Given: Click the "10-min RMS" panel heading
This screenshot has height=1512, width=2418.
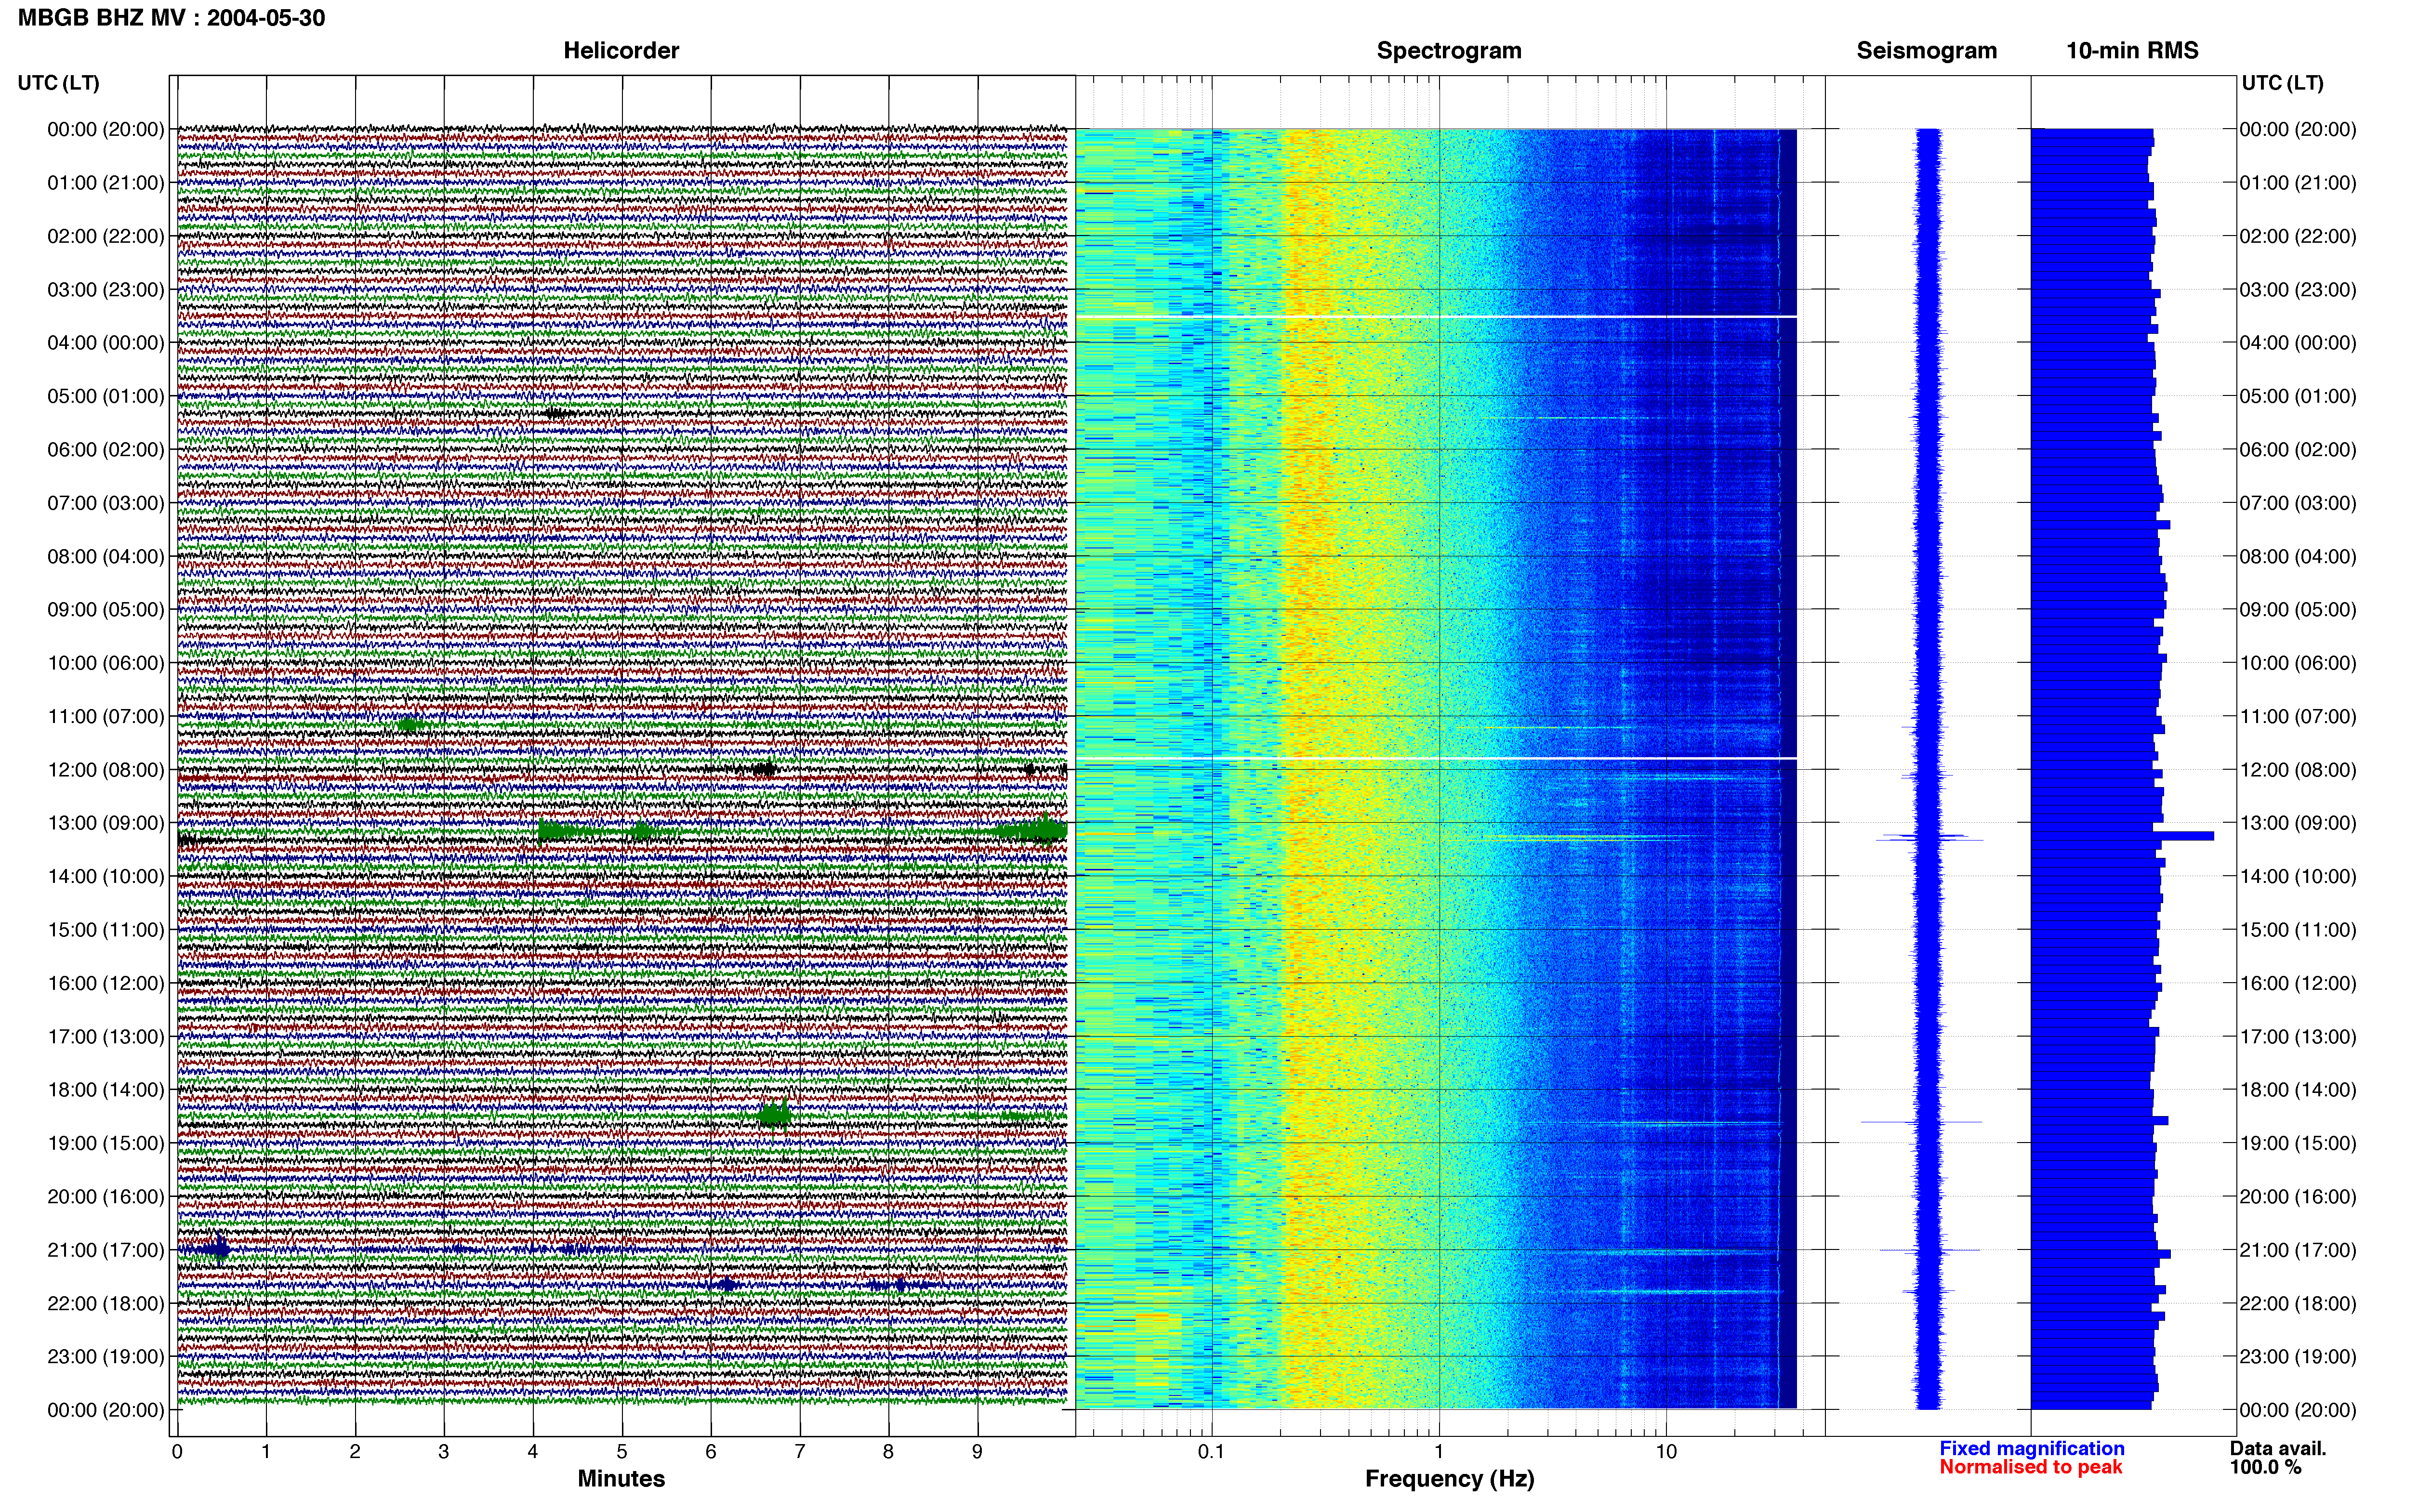Looking at the screenshot, I should (x=2132, y=50).
